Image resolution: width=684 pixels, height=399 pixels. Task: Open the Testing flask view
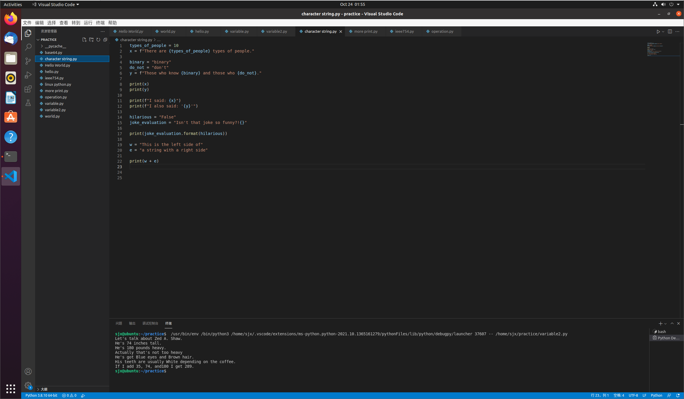[x=28, y=103]
